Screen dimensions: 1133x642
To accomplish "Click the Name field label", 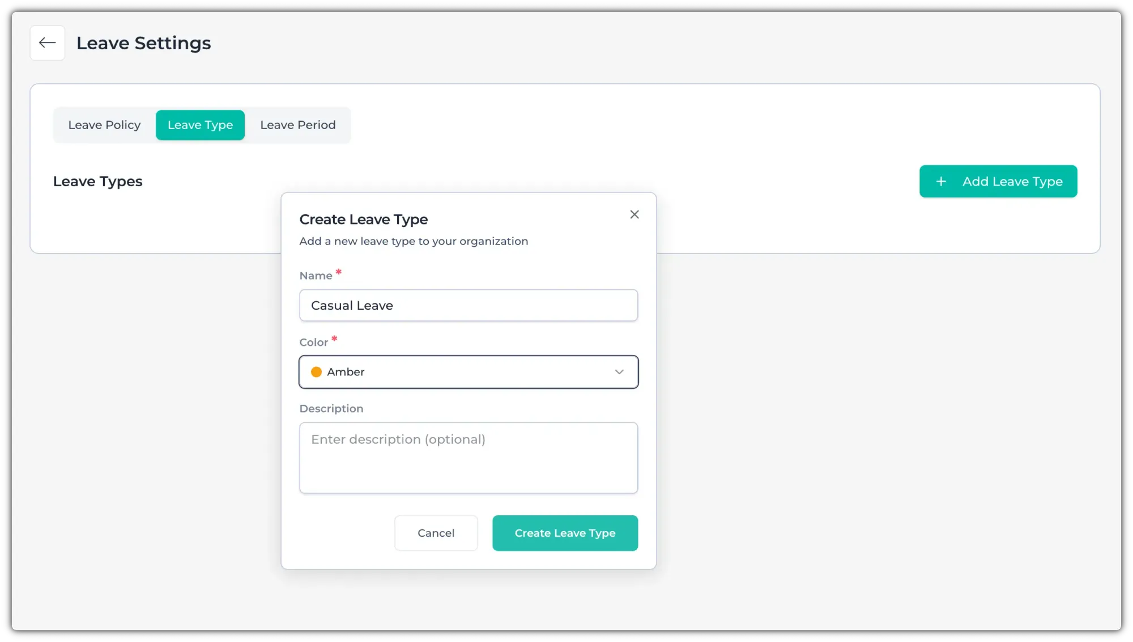I will pyautogui.click(x=316, y=276).
